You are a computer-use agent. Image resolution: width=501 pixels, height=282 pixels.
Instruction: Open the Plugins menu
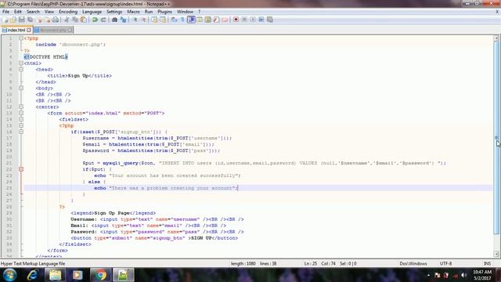[164, 12]
